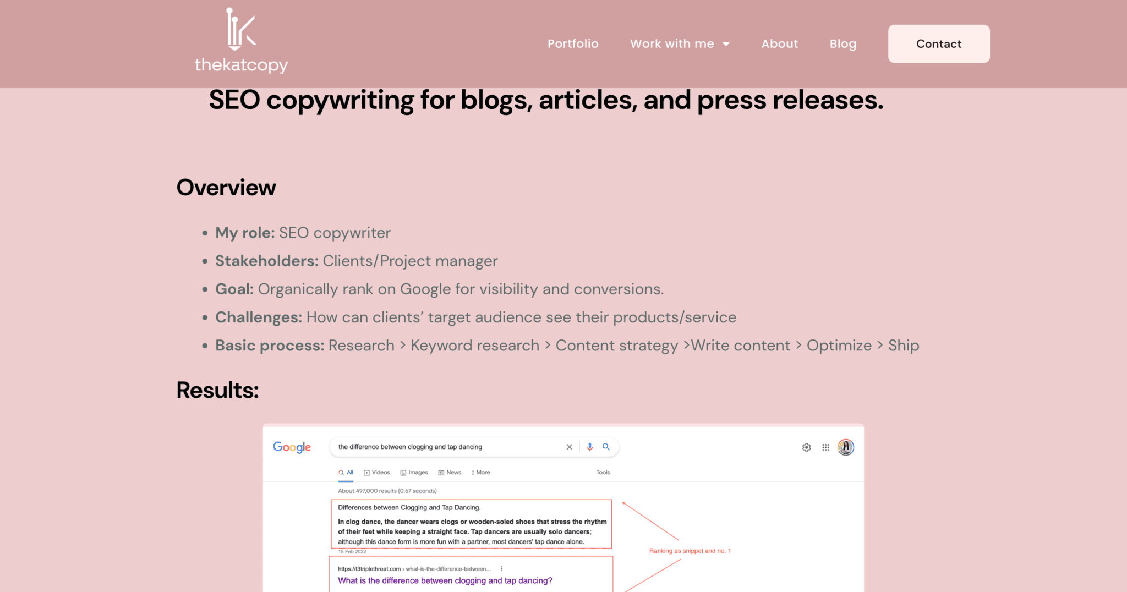Click the Google account profile avatar
The image size is (1127, 592).
(x=846, y=447)
